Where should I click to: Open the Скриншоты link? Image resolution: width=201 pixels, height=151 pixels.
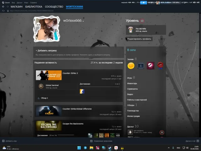click(x=133, y=89)
